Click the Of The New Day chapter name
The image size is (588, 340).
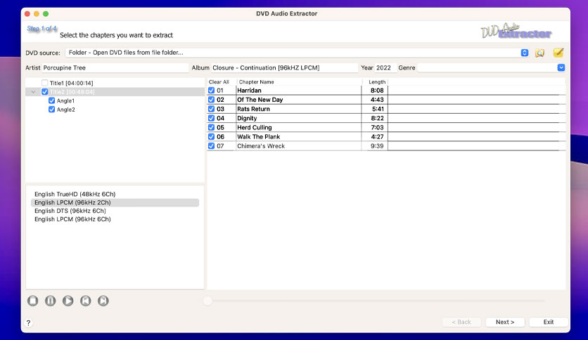coord(260,100)
